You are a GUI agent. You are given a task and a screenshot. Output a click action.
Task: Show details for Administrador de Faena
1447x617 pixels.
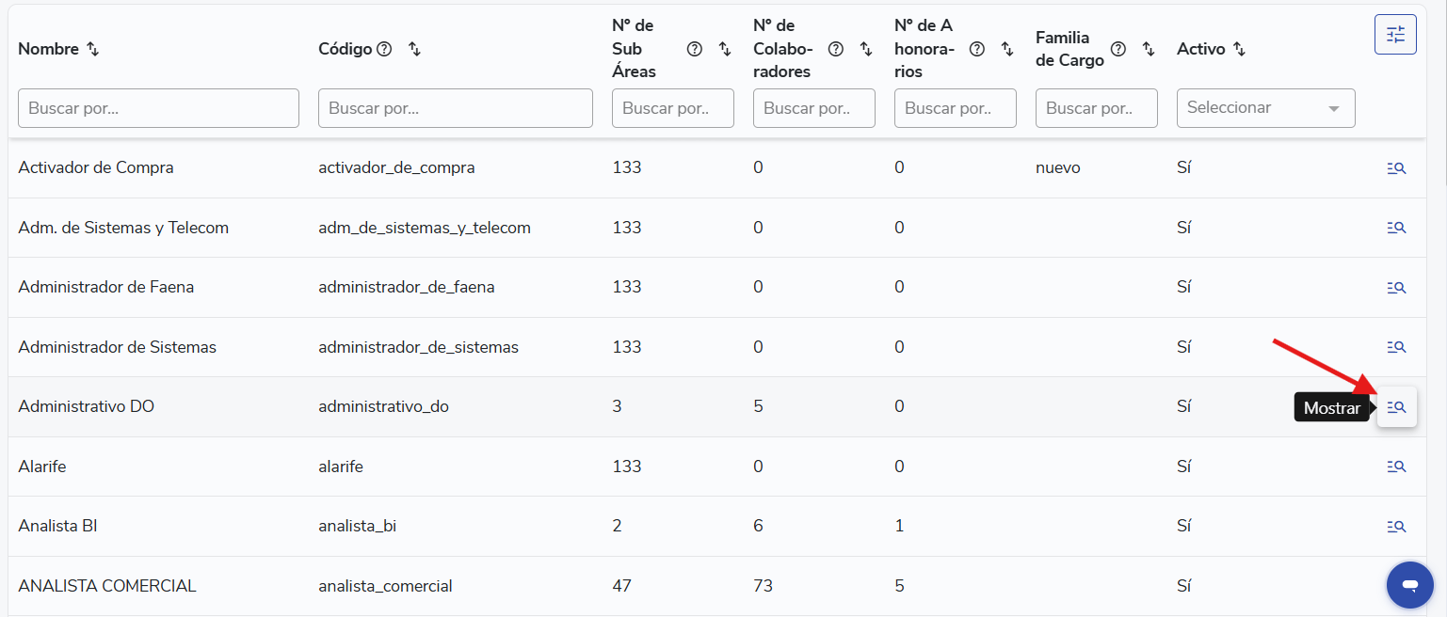pyautogui.click(x=1396, y=288)
